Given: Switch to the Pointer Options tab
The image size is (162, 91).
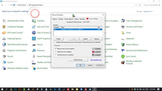Looking at the screenshot, I should click(x=69, y=19).
